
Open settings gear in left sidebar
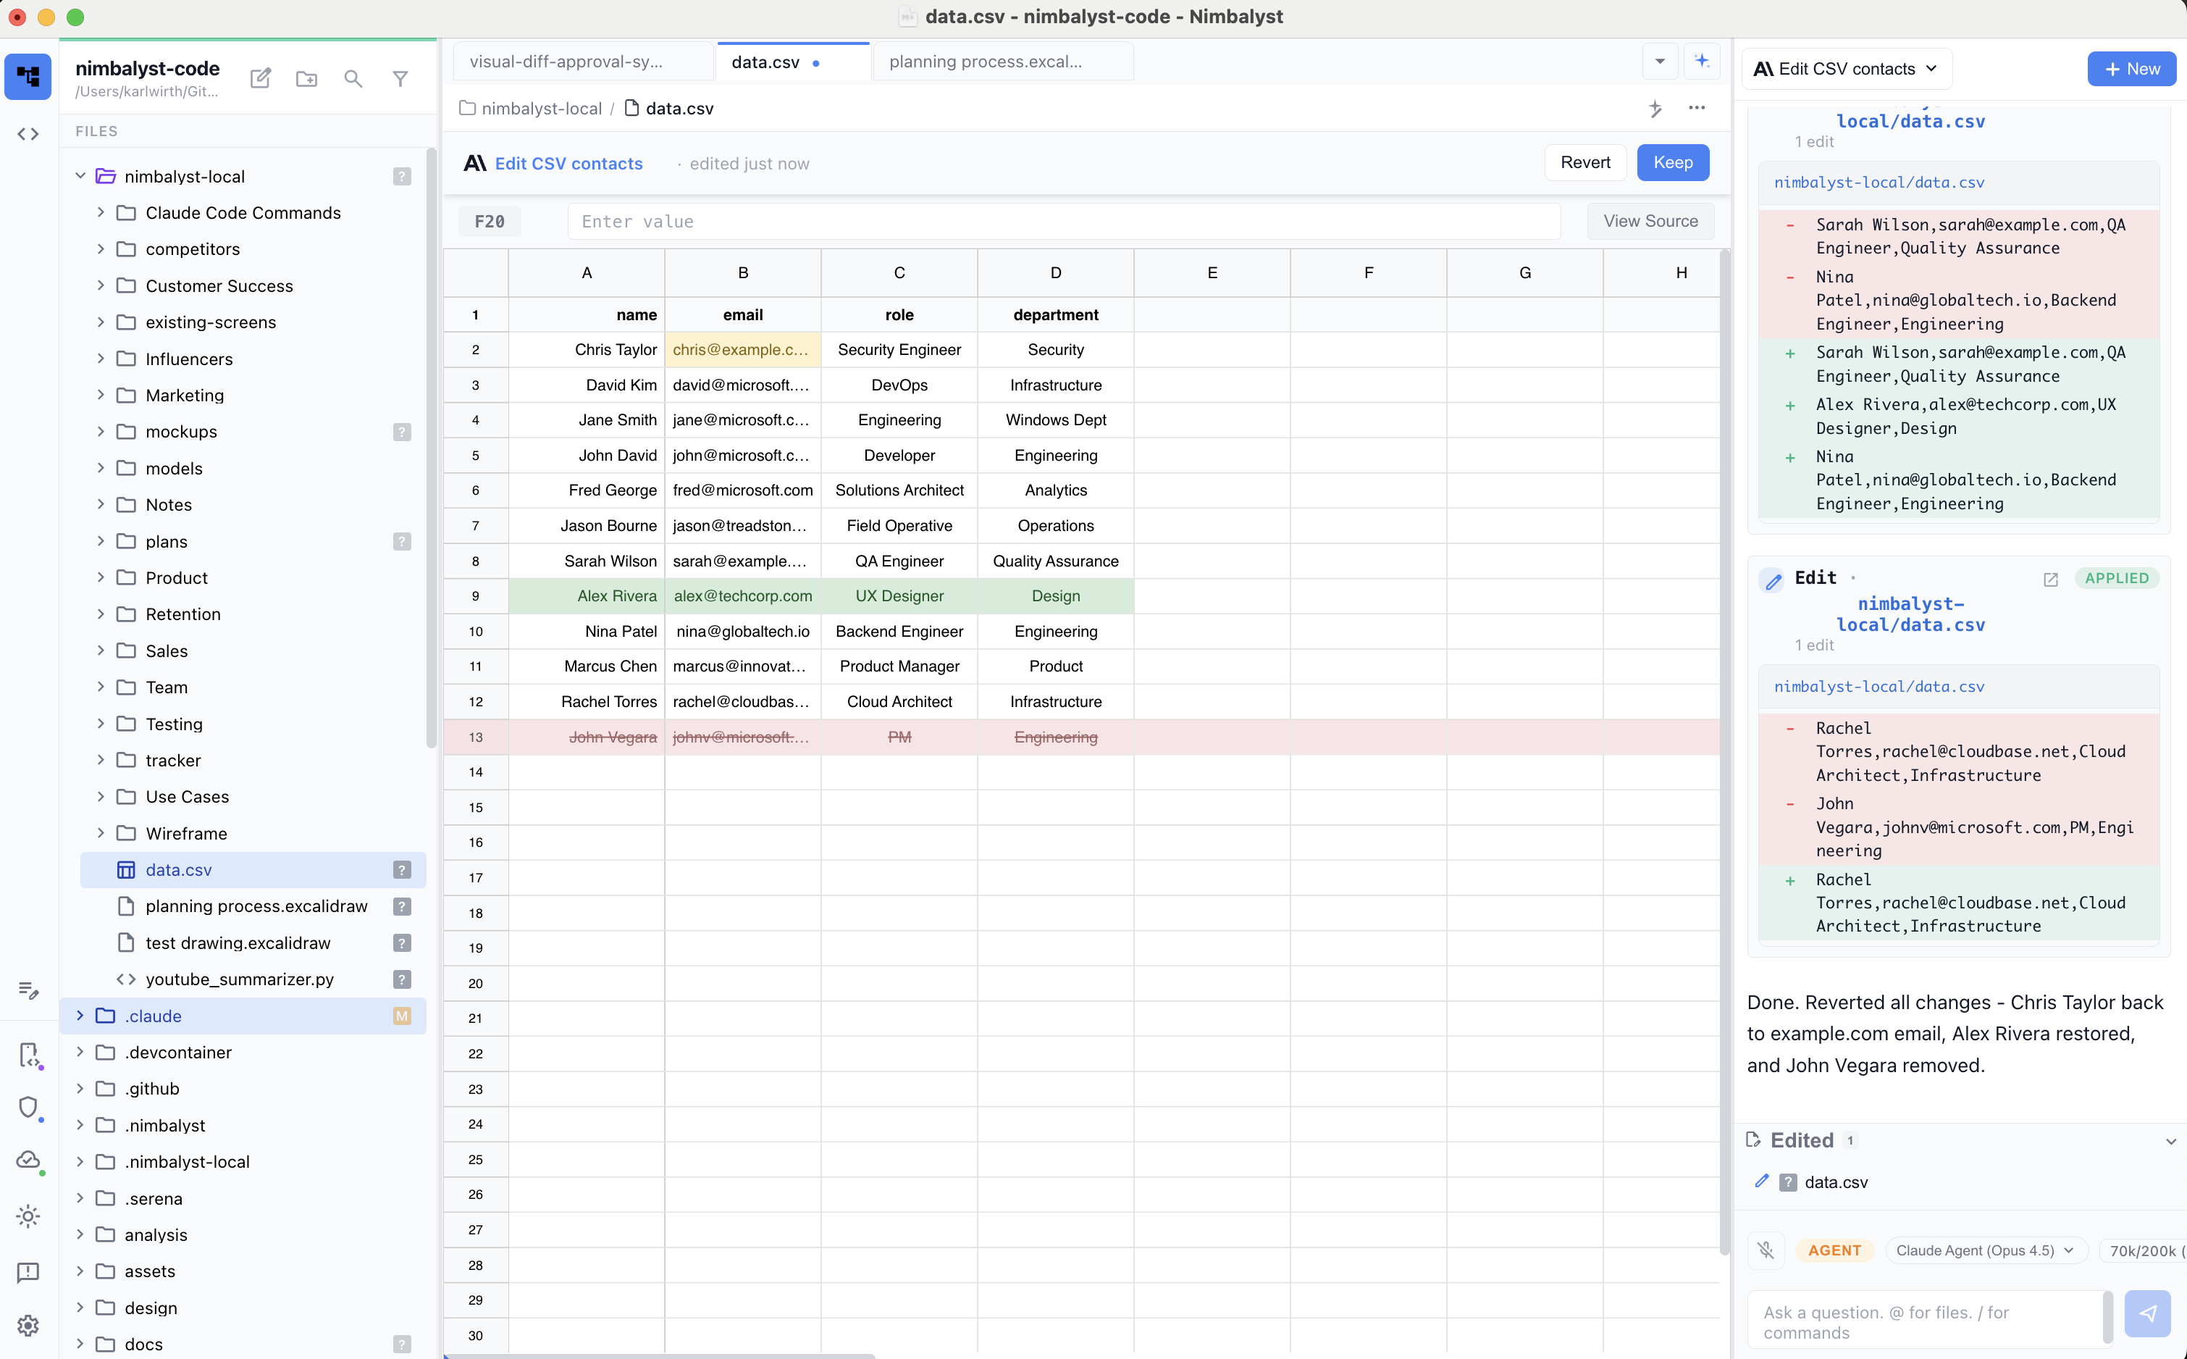pos(28,1325)
